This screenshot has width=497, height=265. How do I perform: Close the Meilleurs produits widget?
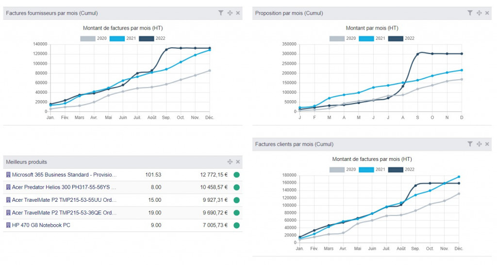pos(238,162)
